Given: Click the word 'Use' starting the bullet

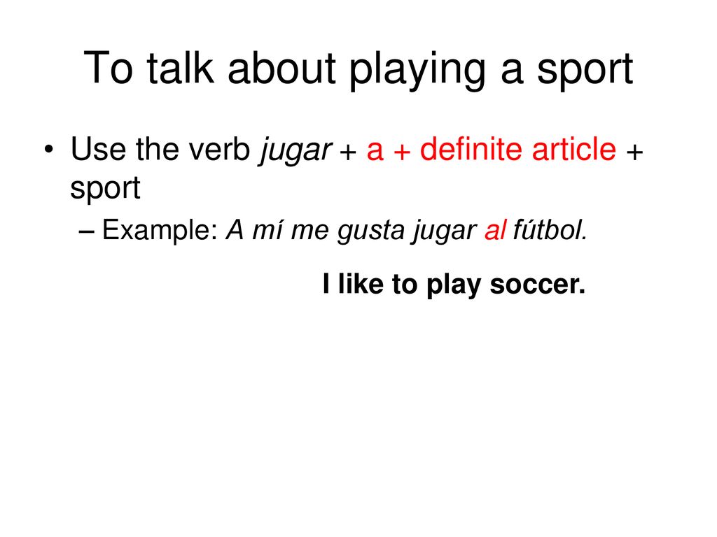Looking at the screenshot, I should [98, 149].
